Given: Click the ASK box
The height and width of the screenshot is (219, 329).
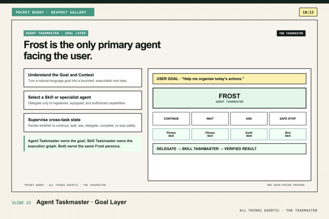Looking at the screenshot, I should (249, 119).
